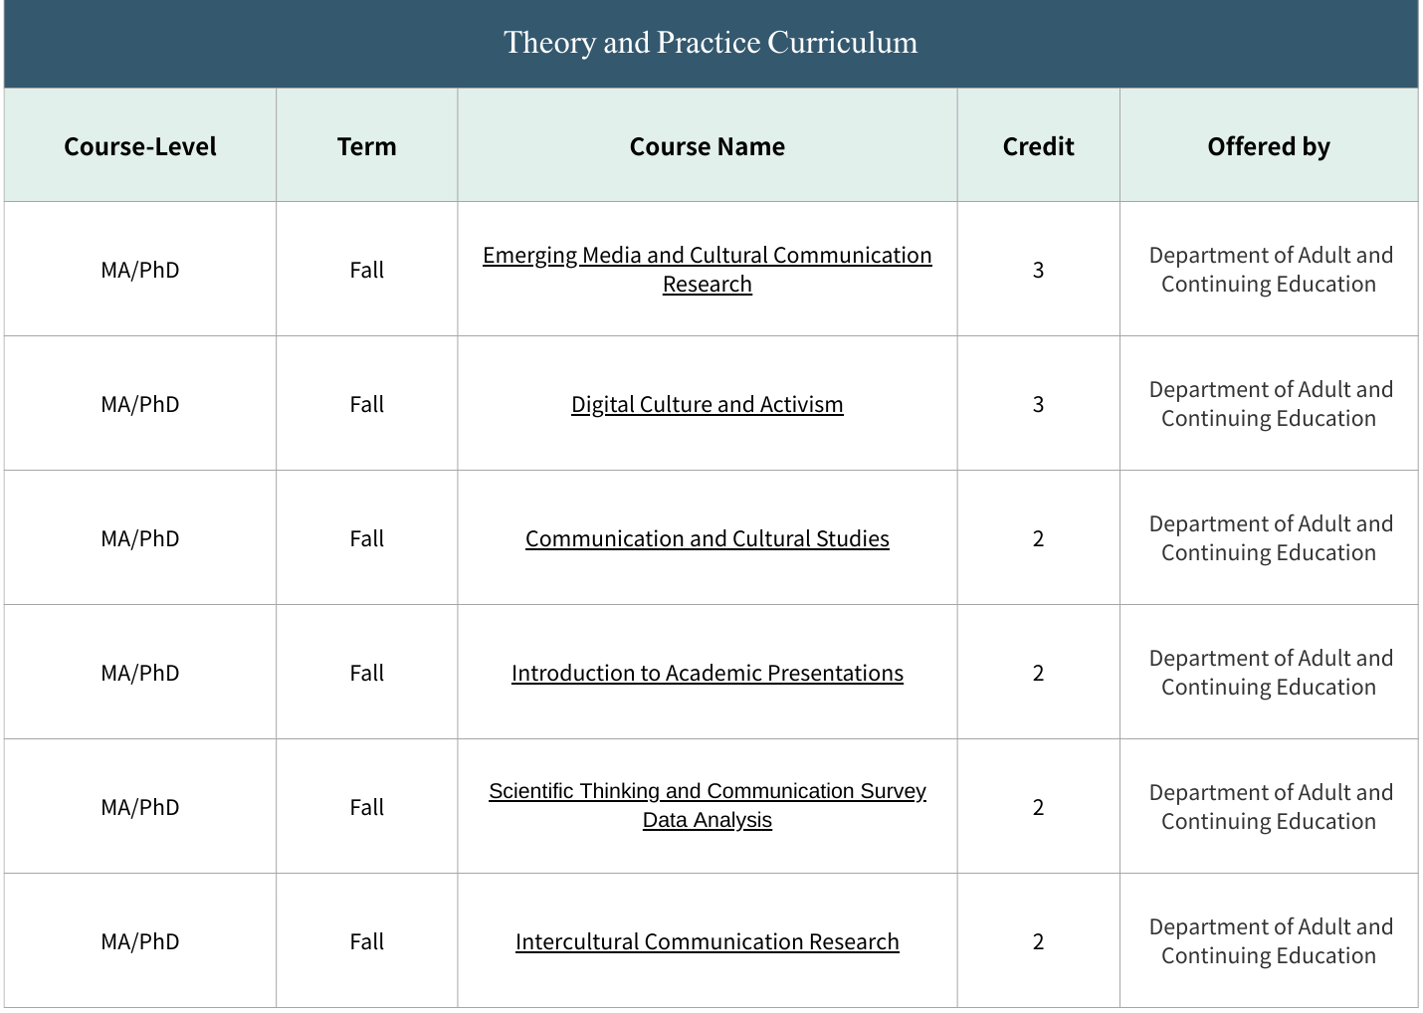Select credit value for Digital Culture and Activism
This screenshot has width=1423, height=1013.
click(1038, 405)
